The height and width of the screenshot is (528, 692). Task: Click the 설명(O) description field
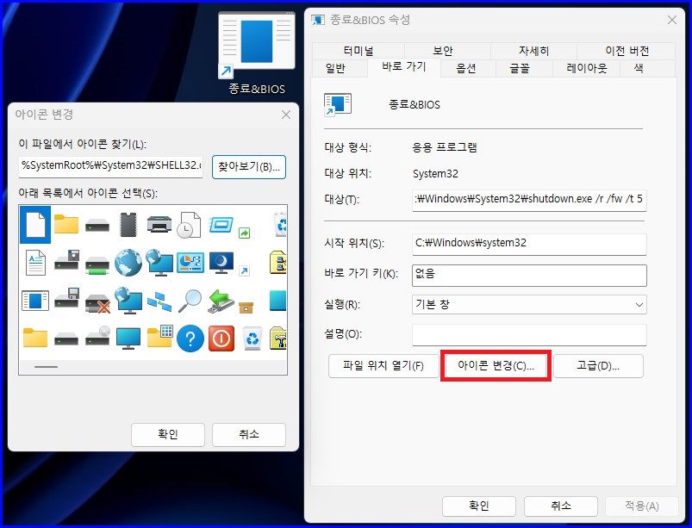point(529,335)
